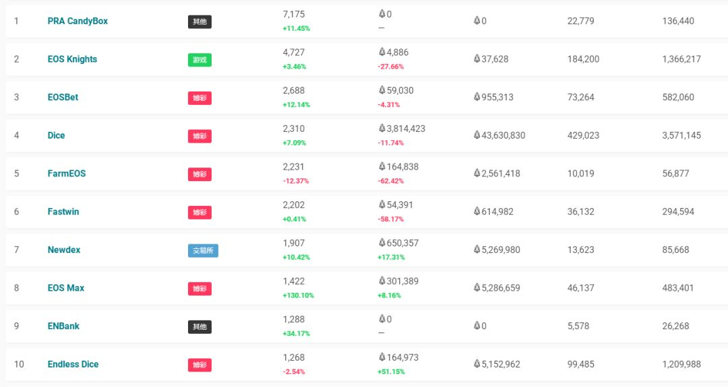This screenshot has height=387, width=728.
Task: Click the blue 交易所 tag for Newdex
Action: 203,251
